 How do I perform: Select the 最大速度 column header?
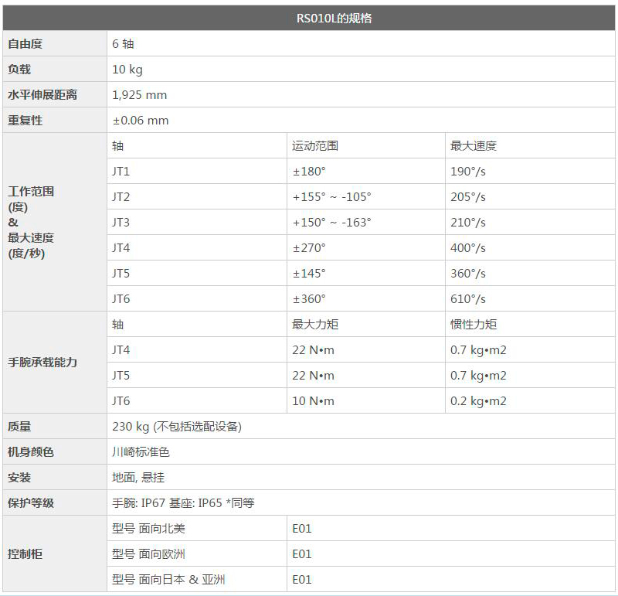click(x=474, y=145)
